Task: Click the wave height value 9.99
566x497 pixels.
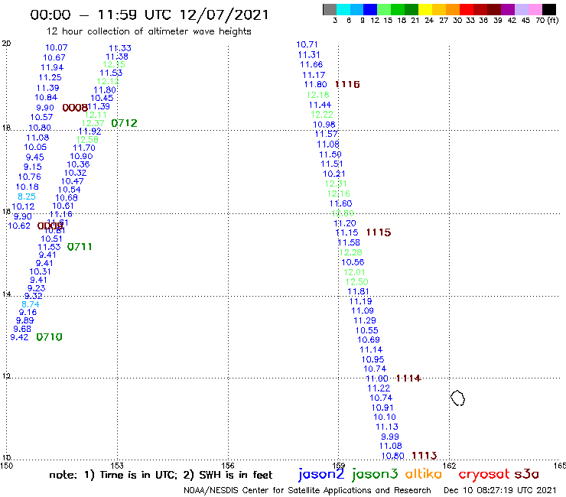Action: pos(390,437)
